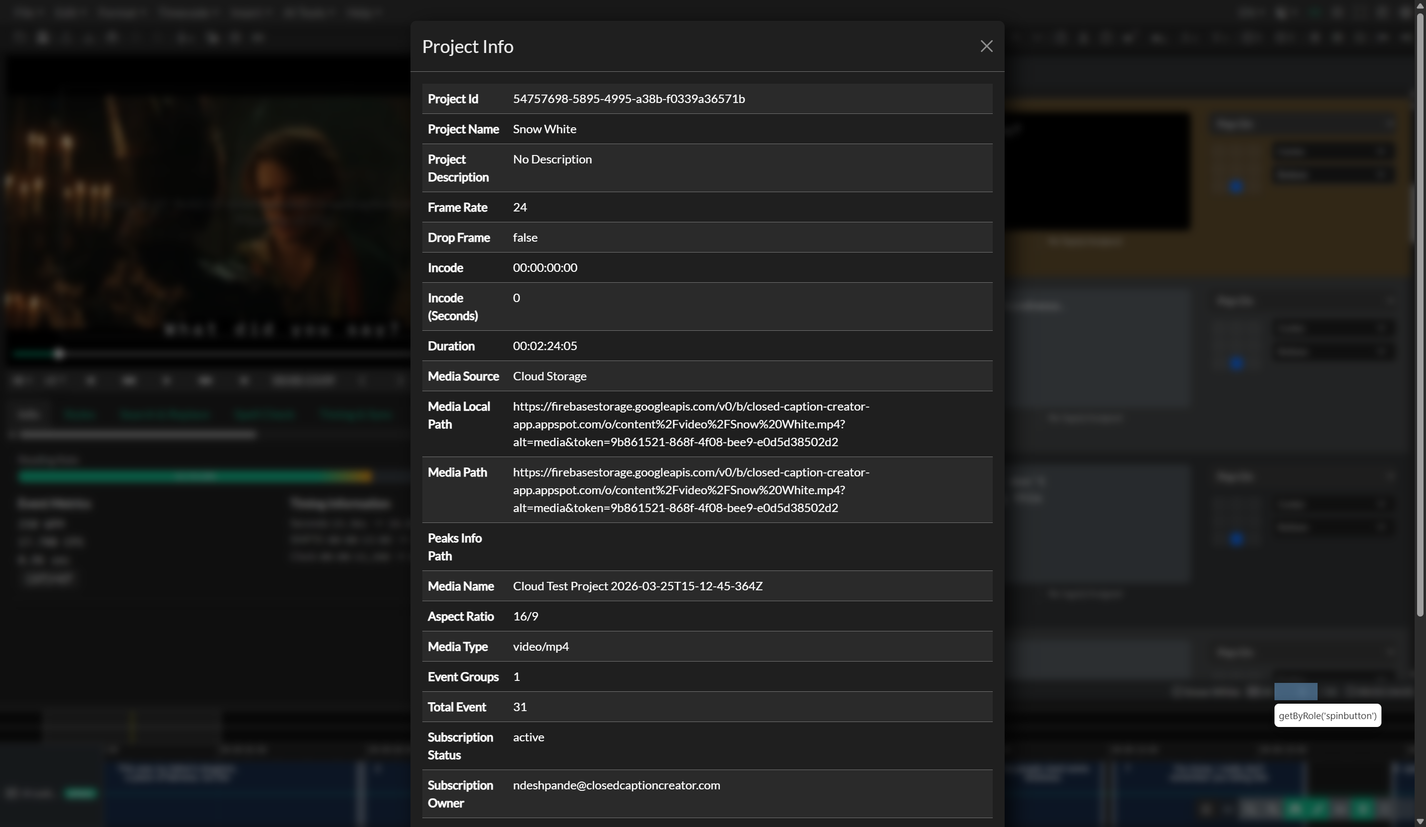Click the Media Name 'Cloud Test Project' value
Image resolution: width=1426 pixels, height=827 pixels.
(638, 586)
